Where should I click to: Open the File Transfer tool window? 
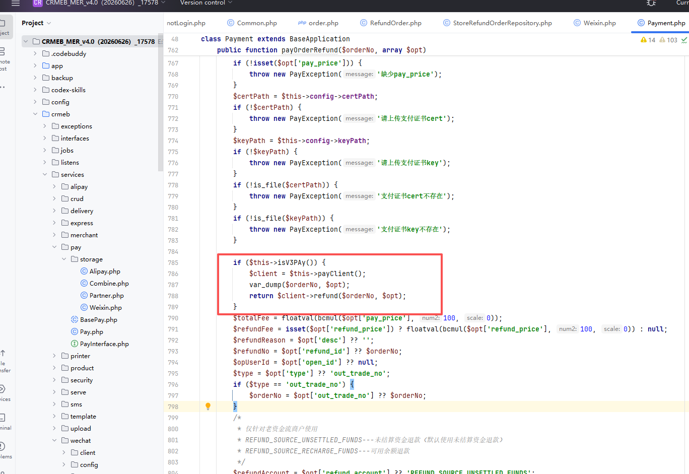[x=3, y=353]
